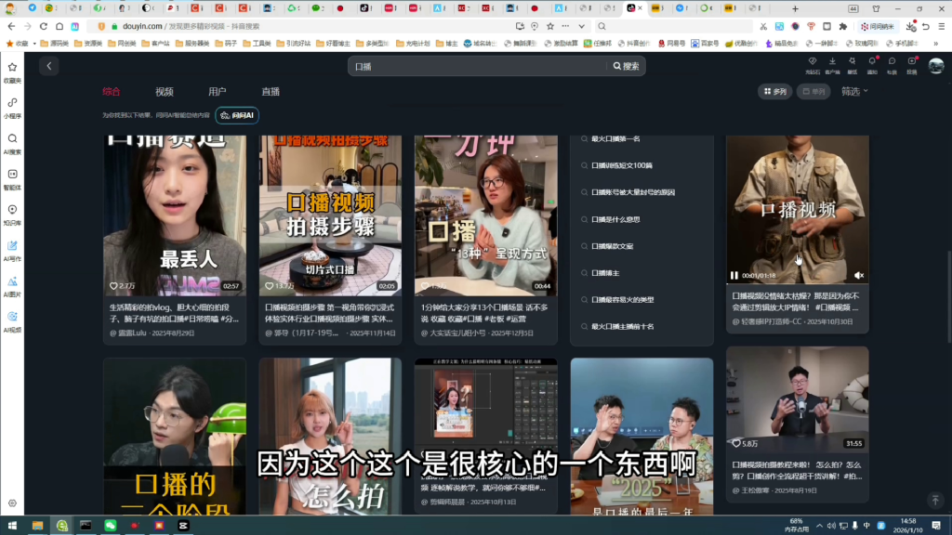Image resolution: width=952 pixels, height=535 pixels.
Task: Click the 投稿 upload icon at top right
Action: coord(912,61)
